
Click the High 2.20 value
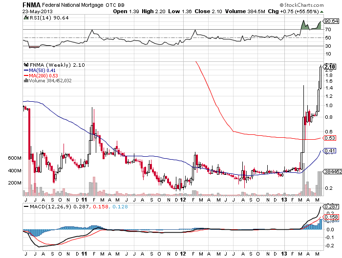point(153,12)
